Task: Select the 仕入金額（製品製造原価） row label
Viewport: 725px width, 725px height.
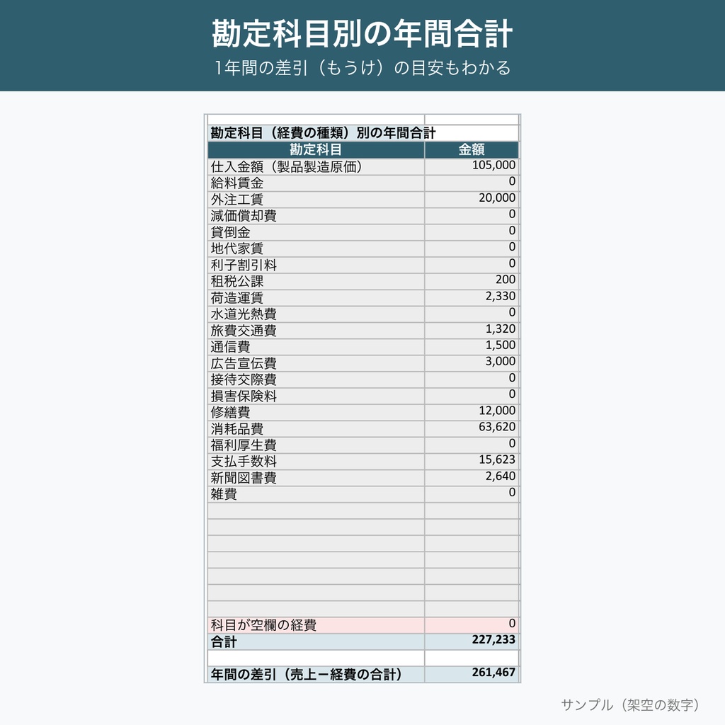Action: (x=287, y=166)
